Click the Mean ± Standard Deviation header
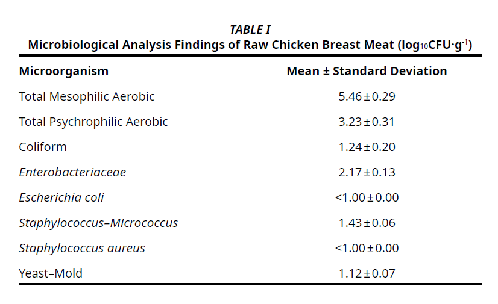The height and width of the screenshot is (304, 498). 367,71
